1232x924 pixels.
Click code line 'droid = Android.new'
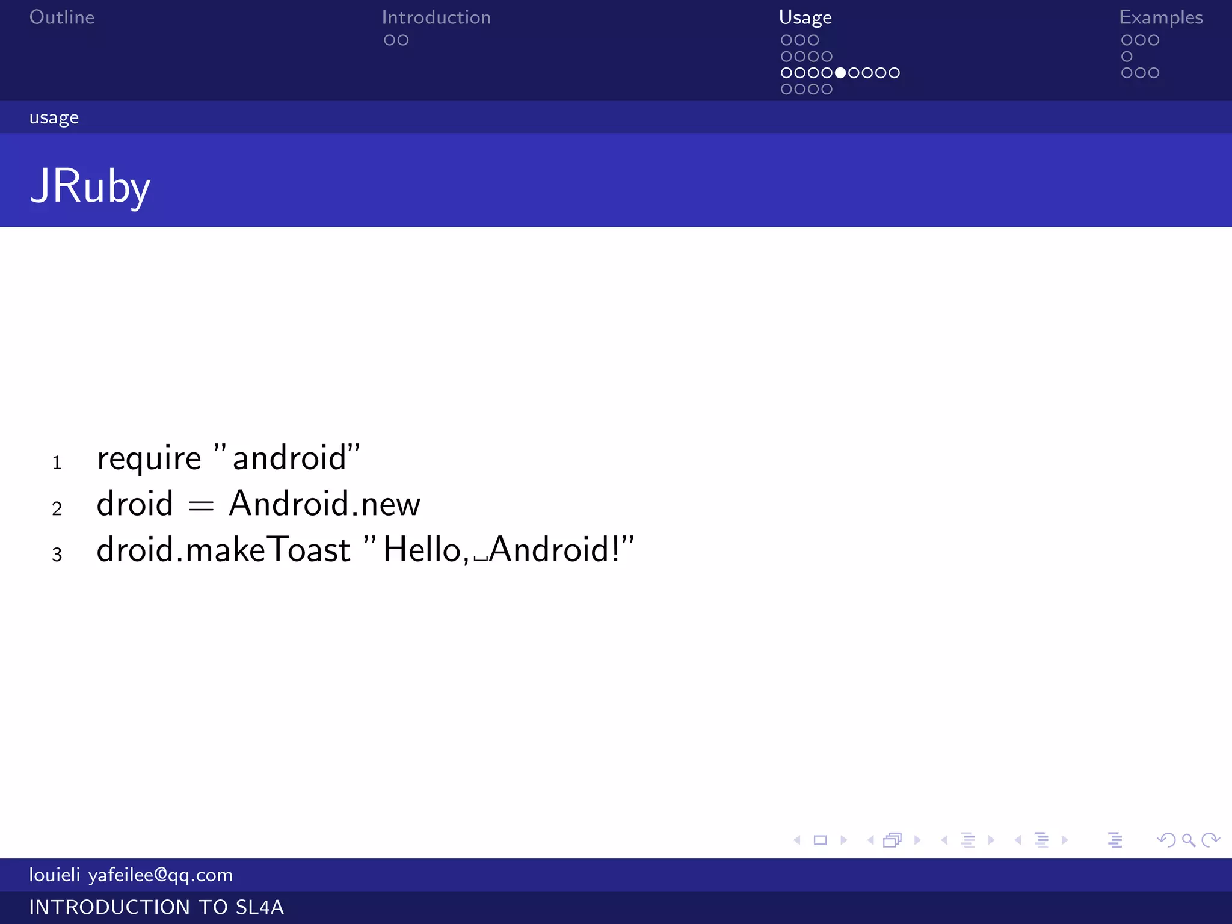(259, 504)
